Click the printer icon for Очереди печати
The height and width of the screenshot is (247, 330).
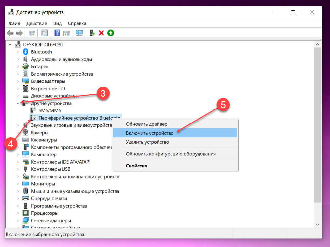pyautogui.click(x=25, y=198)
